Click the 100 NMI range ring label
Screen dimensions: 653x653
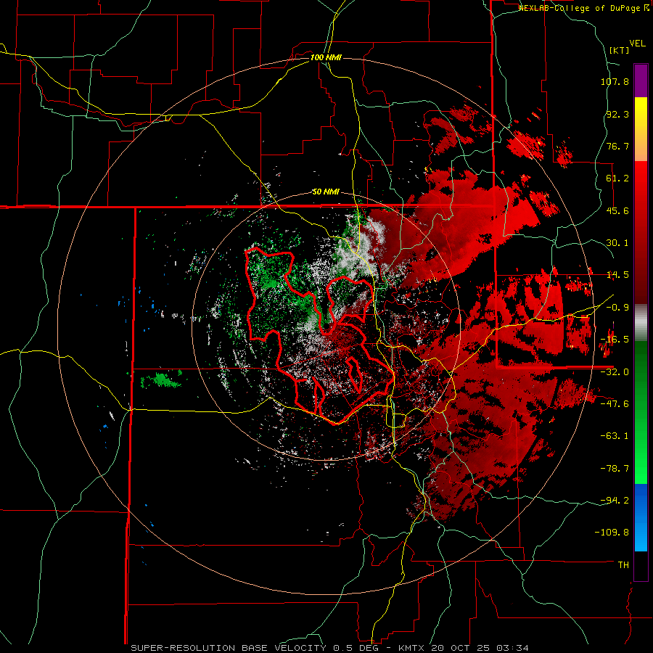coord(326,57)
